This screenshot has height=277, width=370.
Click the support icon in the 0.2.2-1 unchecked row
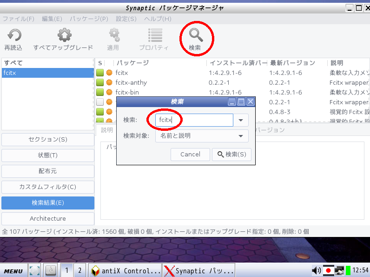(x=109, y=102)
